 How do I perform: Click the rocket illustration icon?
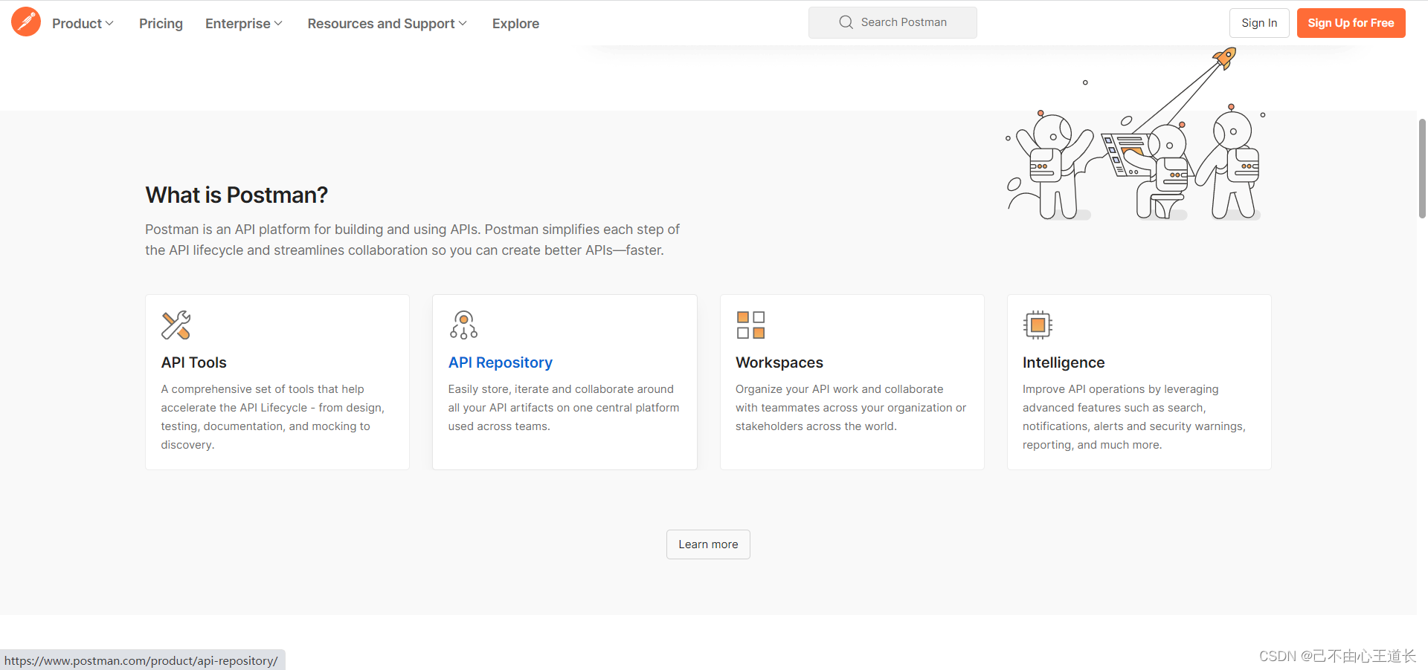coord(1224,58)
